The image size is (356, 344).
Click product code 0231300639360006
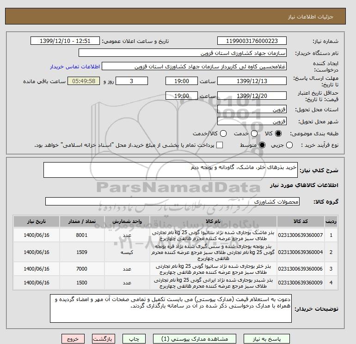pos(301,269)
